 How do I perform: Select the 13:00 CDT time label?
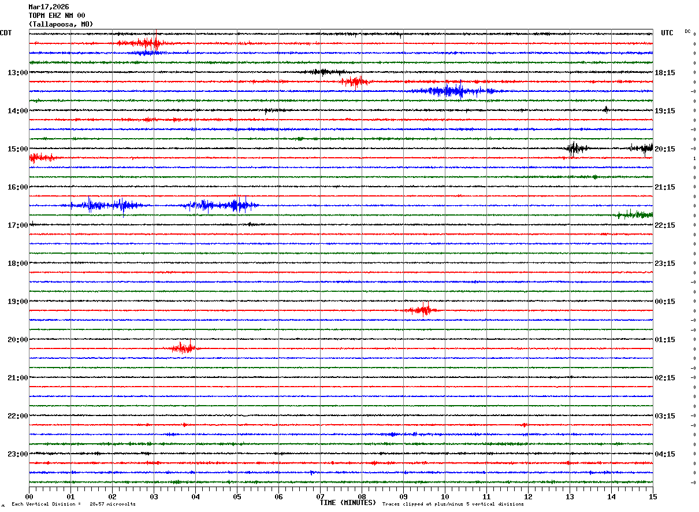coord(17,73)
